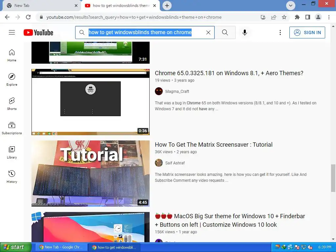This screenshot has height=252, width=336.
Task: Go to the YouTube logo home link
Action: pos(38,32)
